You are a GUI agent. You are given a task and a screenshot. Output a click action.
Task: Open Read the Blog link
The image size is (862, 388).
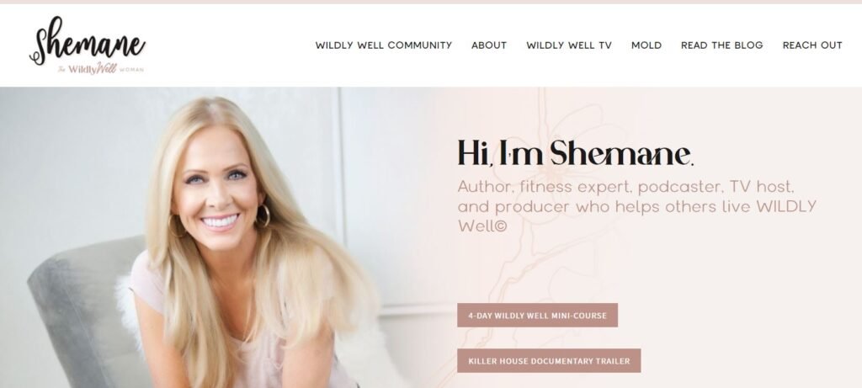(721, 45)
